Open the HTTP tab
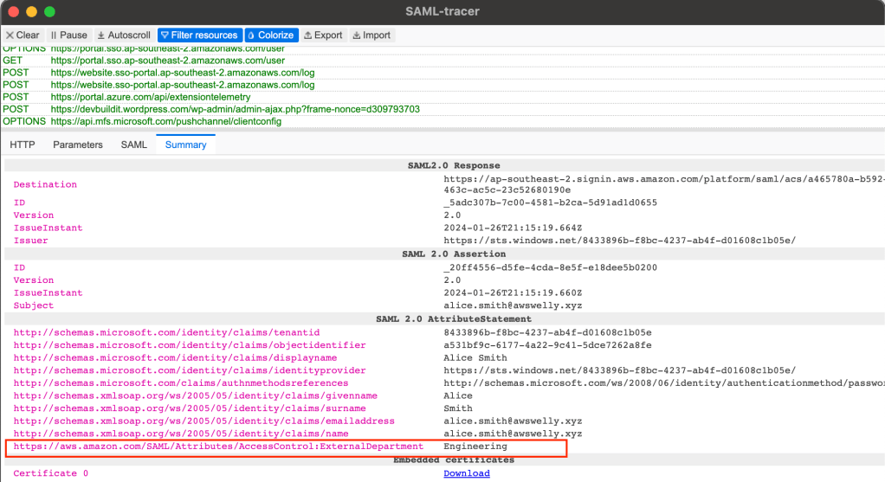 23,145
